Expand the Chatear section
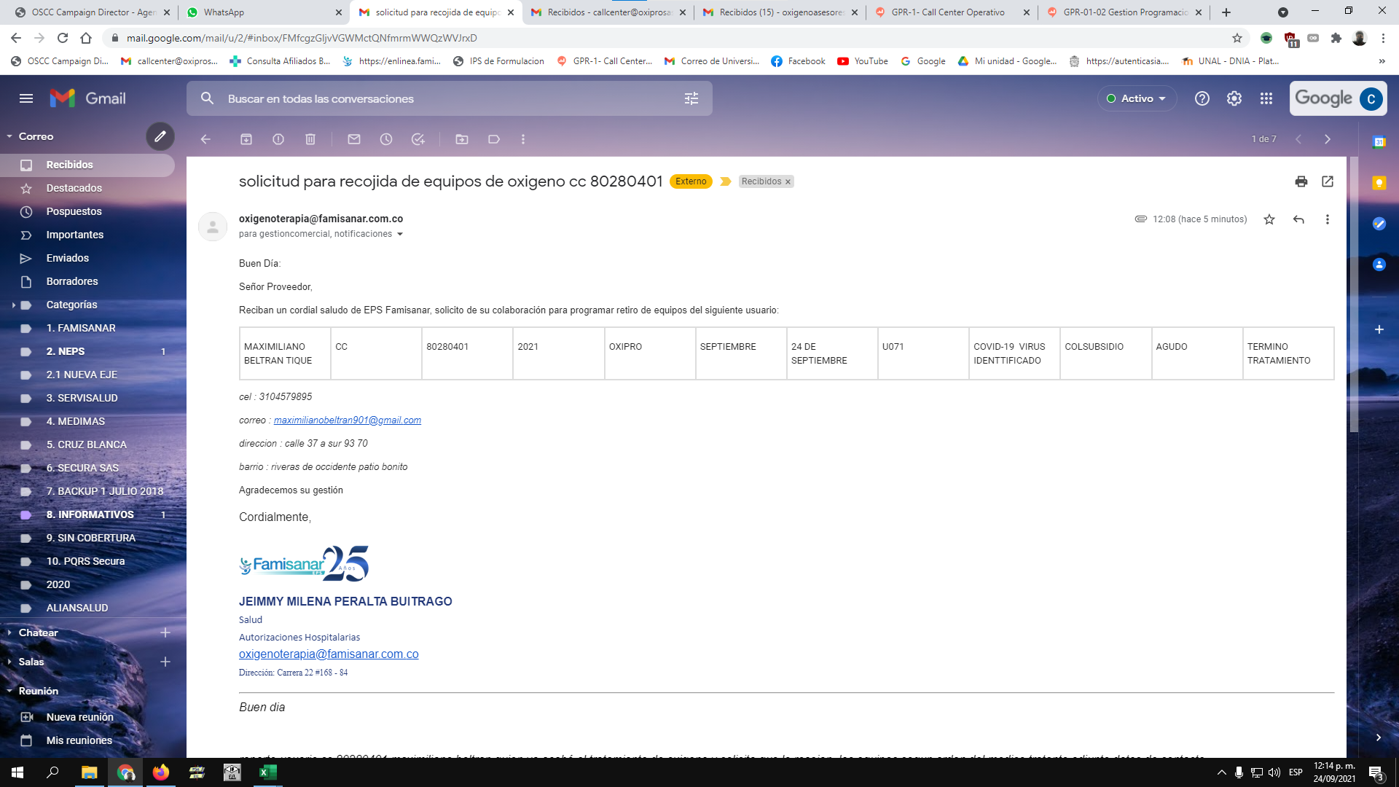The image size is (1399, 787). 9,633
